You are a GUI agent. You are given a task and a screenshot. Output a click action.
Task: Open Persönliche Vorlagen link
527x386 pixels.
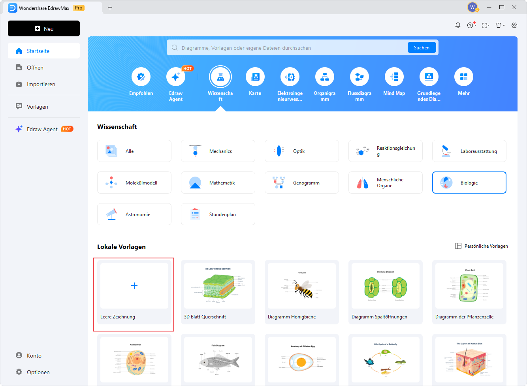pos(482,246)
